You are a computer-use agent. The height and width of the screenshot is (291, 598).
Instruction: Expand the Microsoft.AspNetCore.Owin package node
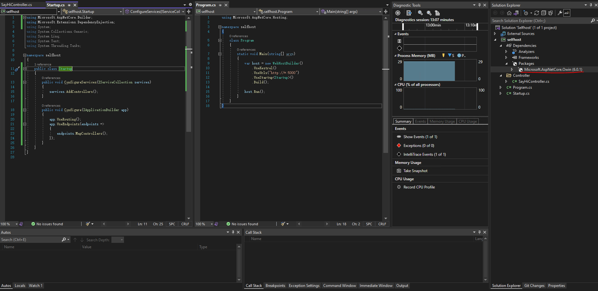tap(512, 70)
